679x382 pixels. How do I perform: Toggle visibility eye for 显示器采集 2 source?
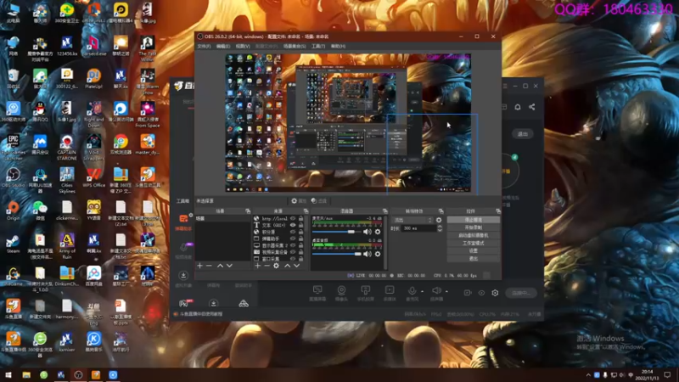coord(293,245)
